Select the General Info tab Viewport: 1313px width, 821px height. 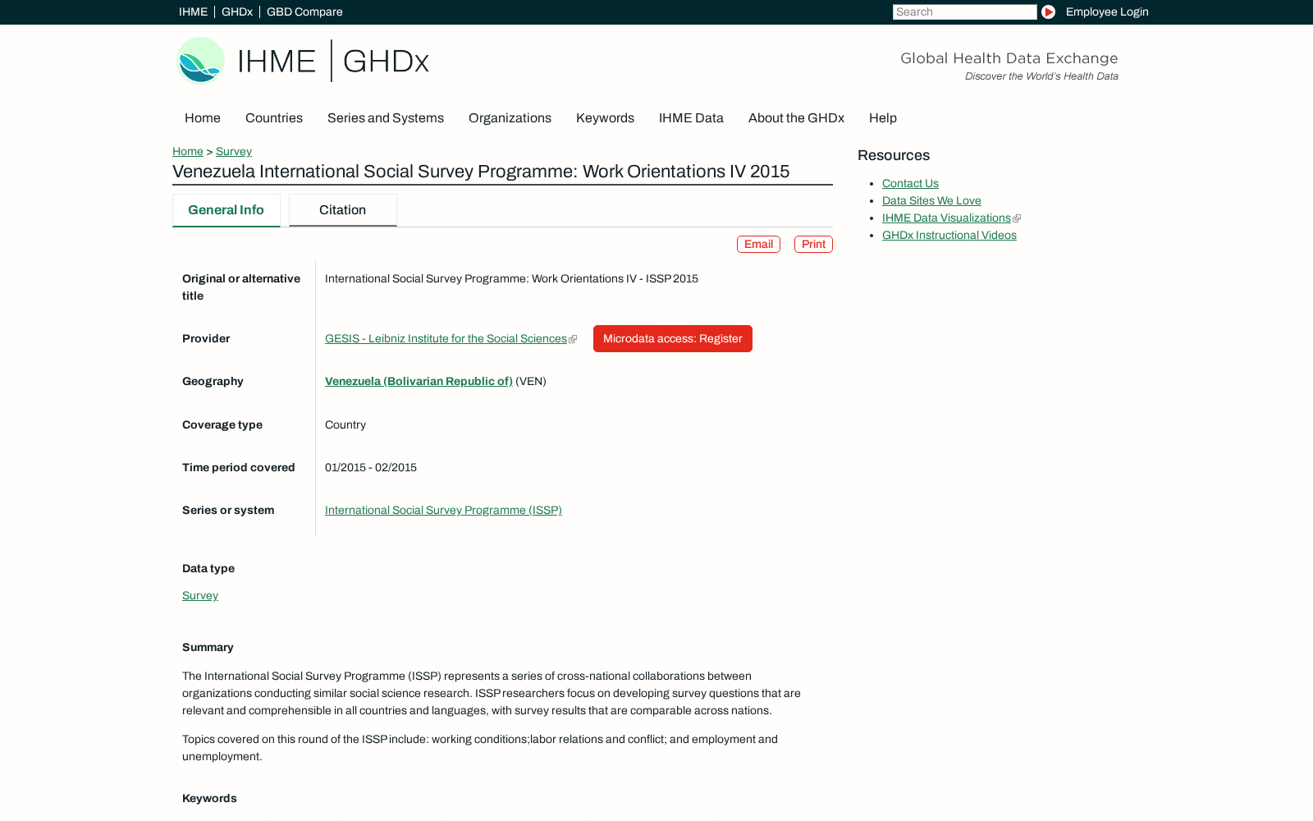226,210
